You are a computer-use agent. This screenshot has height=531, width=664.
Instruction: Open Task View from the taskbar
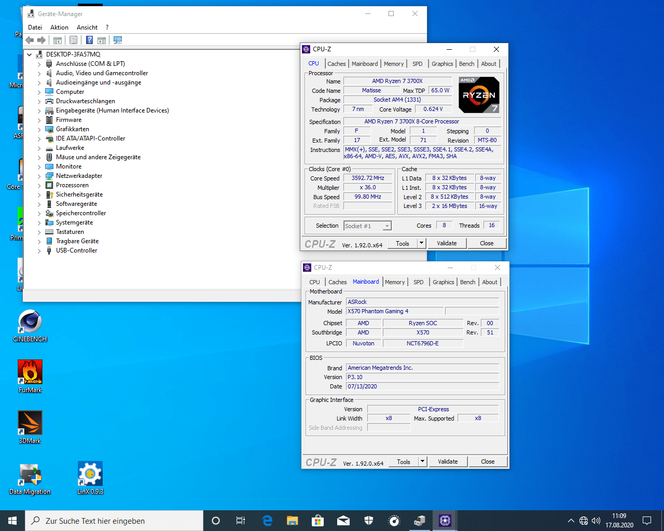click(x=241, y=521)
